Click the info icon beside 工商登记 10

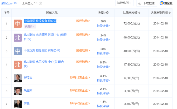pos(40,3)
